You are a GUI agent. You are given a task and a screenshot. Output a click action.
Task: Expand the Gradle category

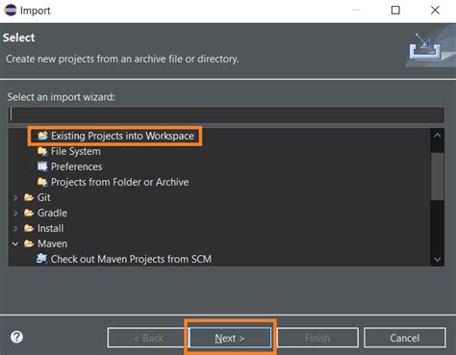coord(15,213)
